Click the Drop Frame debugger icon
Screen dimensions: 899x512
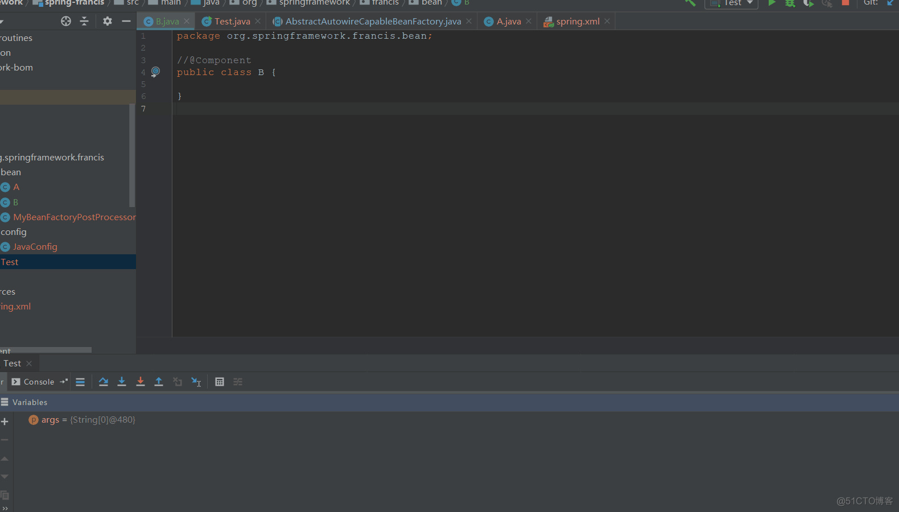(x=178, y=382)
